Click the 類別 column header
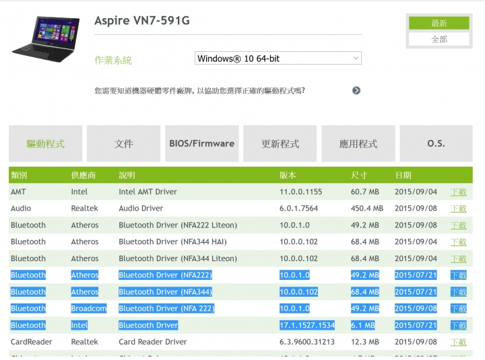The height and width of the screenshot is (360, 485). point(19,175)
